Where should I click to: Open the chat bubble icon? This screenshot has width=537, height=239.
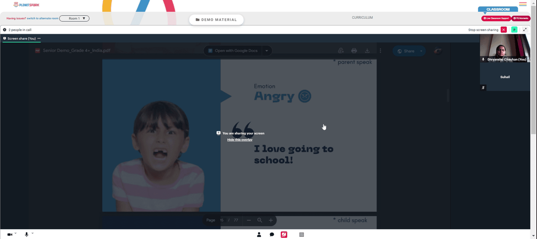[272, 235]
